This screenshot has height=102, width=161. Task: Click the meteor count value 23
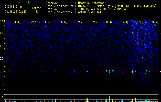[37, 12]
